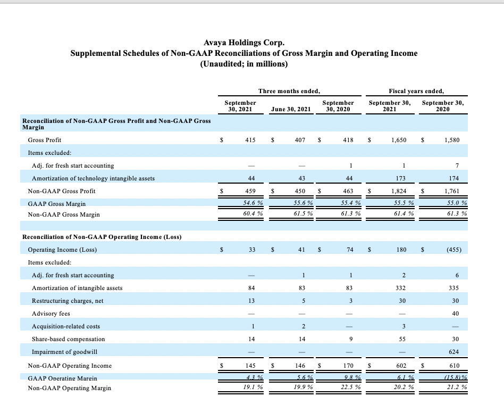This screenshot has width=504, height=413.
Task: Click Non-GAAP Gross Margin 61.5 %
Action: [303, 213]
